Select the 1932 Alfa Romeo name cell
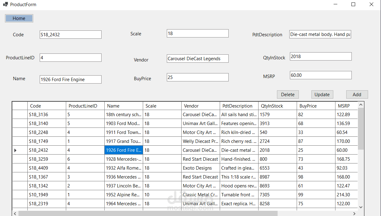This screenshot has width=381, height=216. 123,168
